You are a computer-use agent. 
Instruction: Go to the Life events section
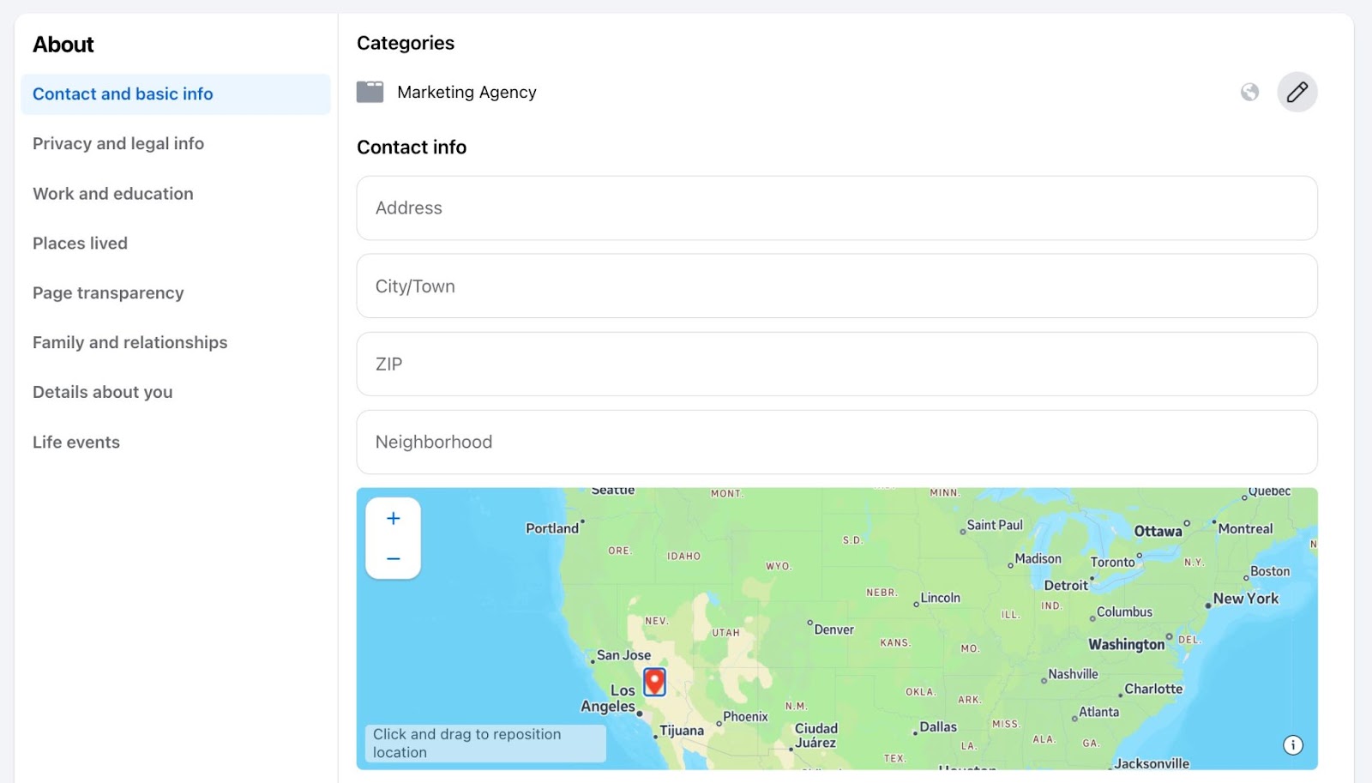[x=75, y=442]
